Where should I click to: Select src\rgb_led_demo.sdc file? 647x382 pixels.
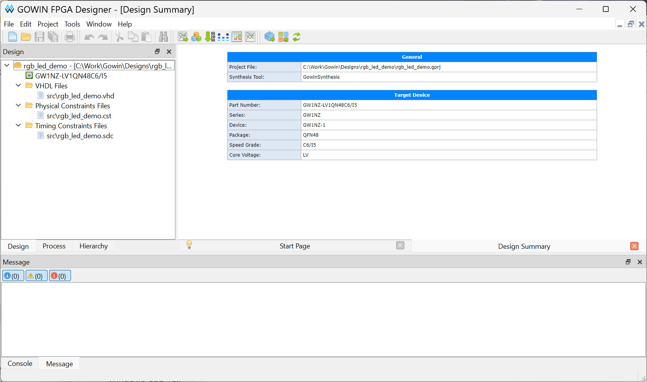[x=80, y=136]
